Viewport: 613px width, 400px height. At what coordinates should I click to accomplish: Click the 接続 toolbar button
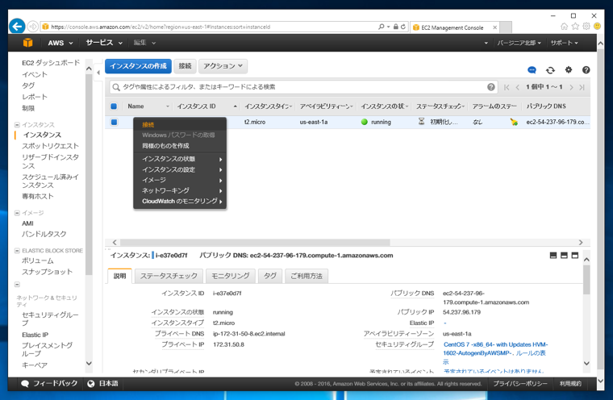[x=185, y=66]
